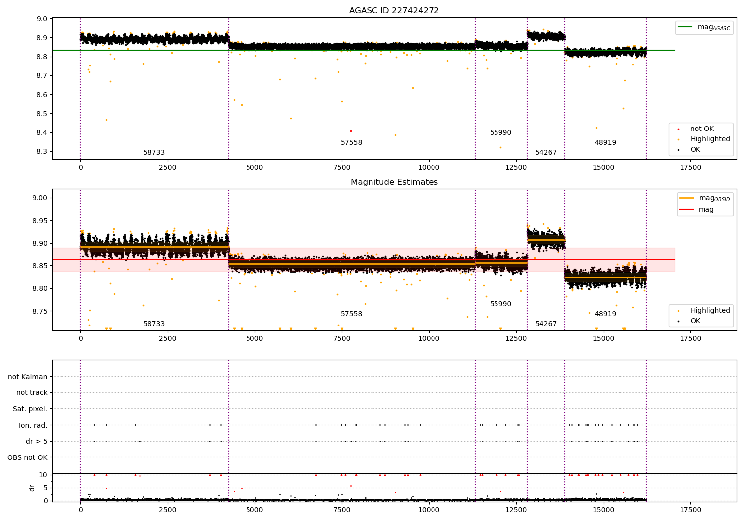The width and height of the screenshot is (744, 521).
Task: Click x-axis tick 17500 in top plot
Action: coord(690,168)
